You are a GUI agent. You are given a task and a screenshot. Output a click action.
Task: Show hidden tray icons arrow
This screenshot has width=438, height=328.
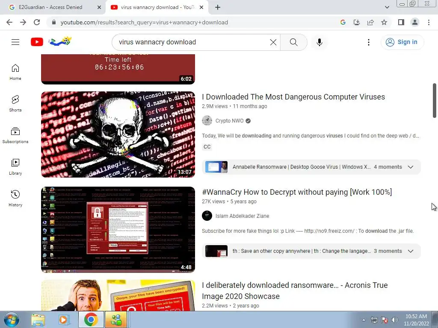tap(364, 320)
